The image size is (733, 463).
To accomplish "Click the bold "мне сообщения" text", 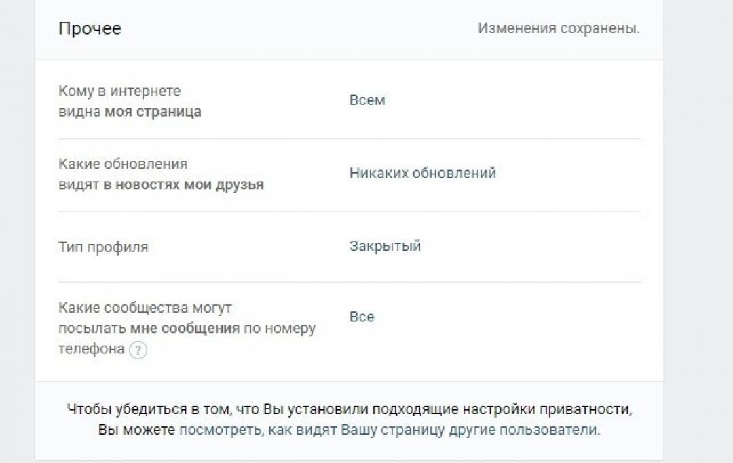I will (185, 328).
